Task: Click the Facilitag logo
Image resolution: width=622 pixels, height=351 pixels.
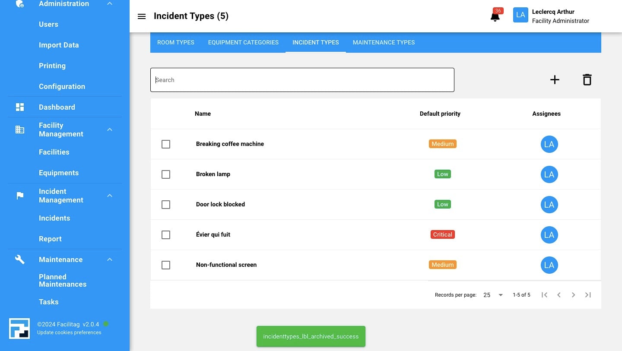Action: click(19, 329)
